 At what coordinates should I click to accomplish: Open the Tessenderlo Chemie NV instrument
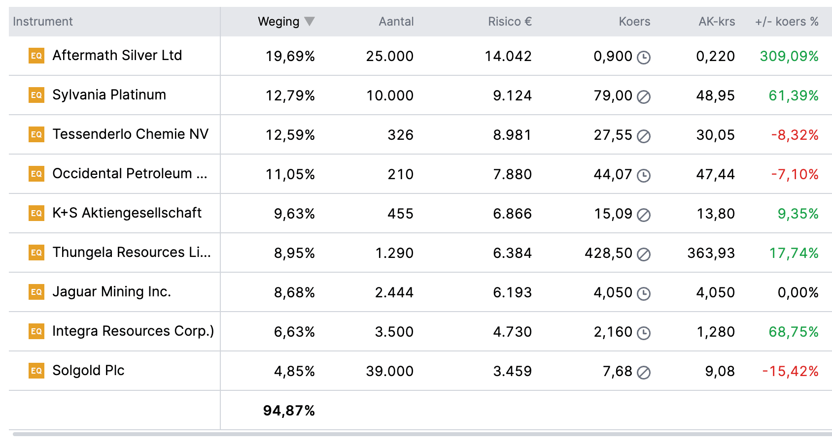(131, 134)
